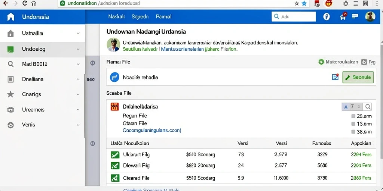
Task: Open the Seullurs halved link
Action: [x=140, y=49]
